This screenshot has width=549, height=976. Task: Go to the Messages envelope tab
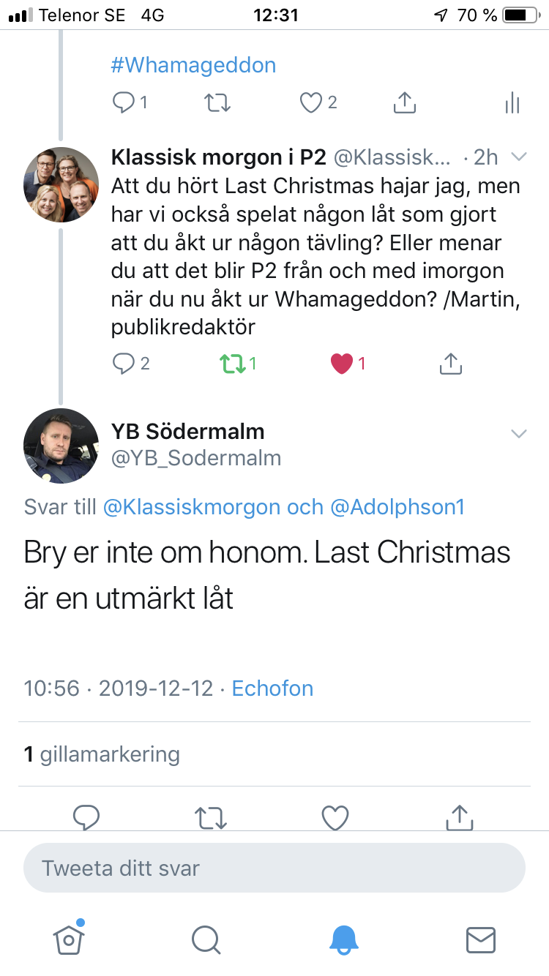(x=480, y=939)
